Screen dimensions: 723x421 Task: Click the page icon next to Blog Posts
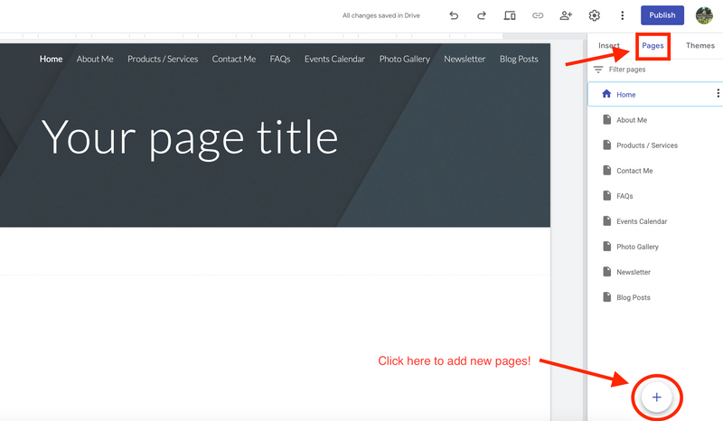tap(606, 297)
